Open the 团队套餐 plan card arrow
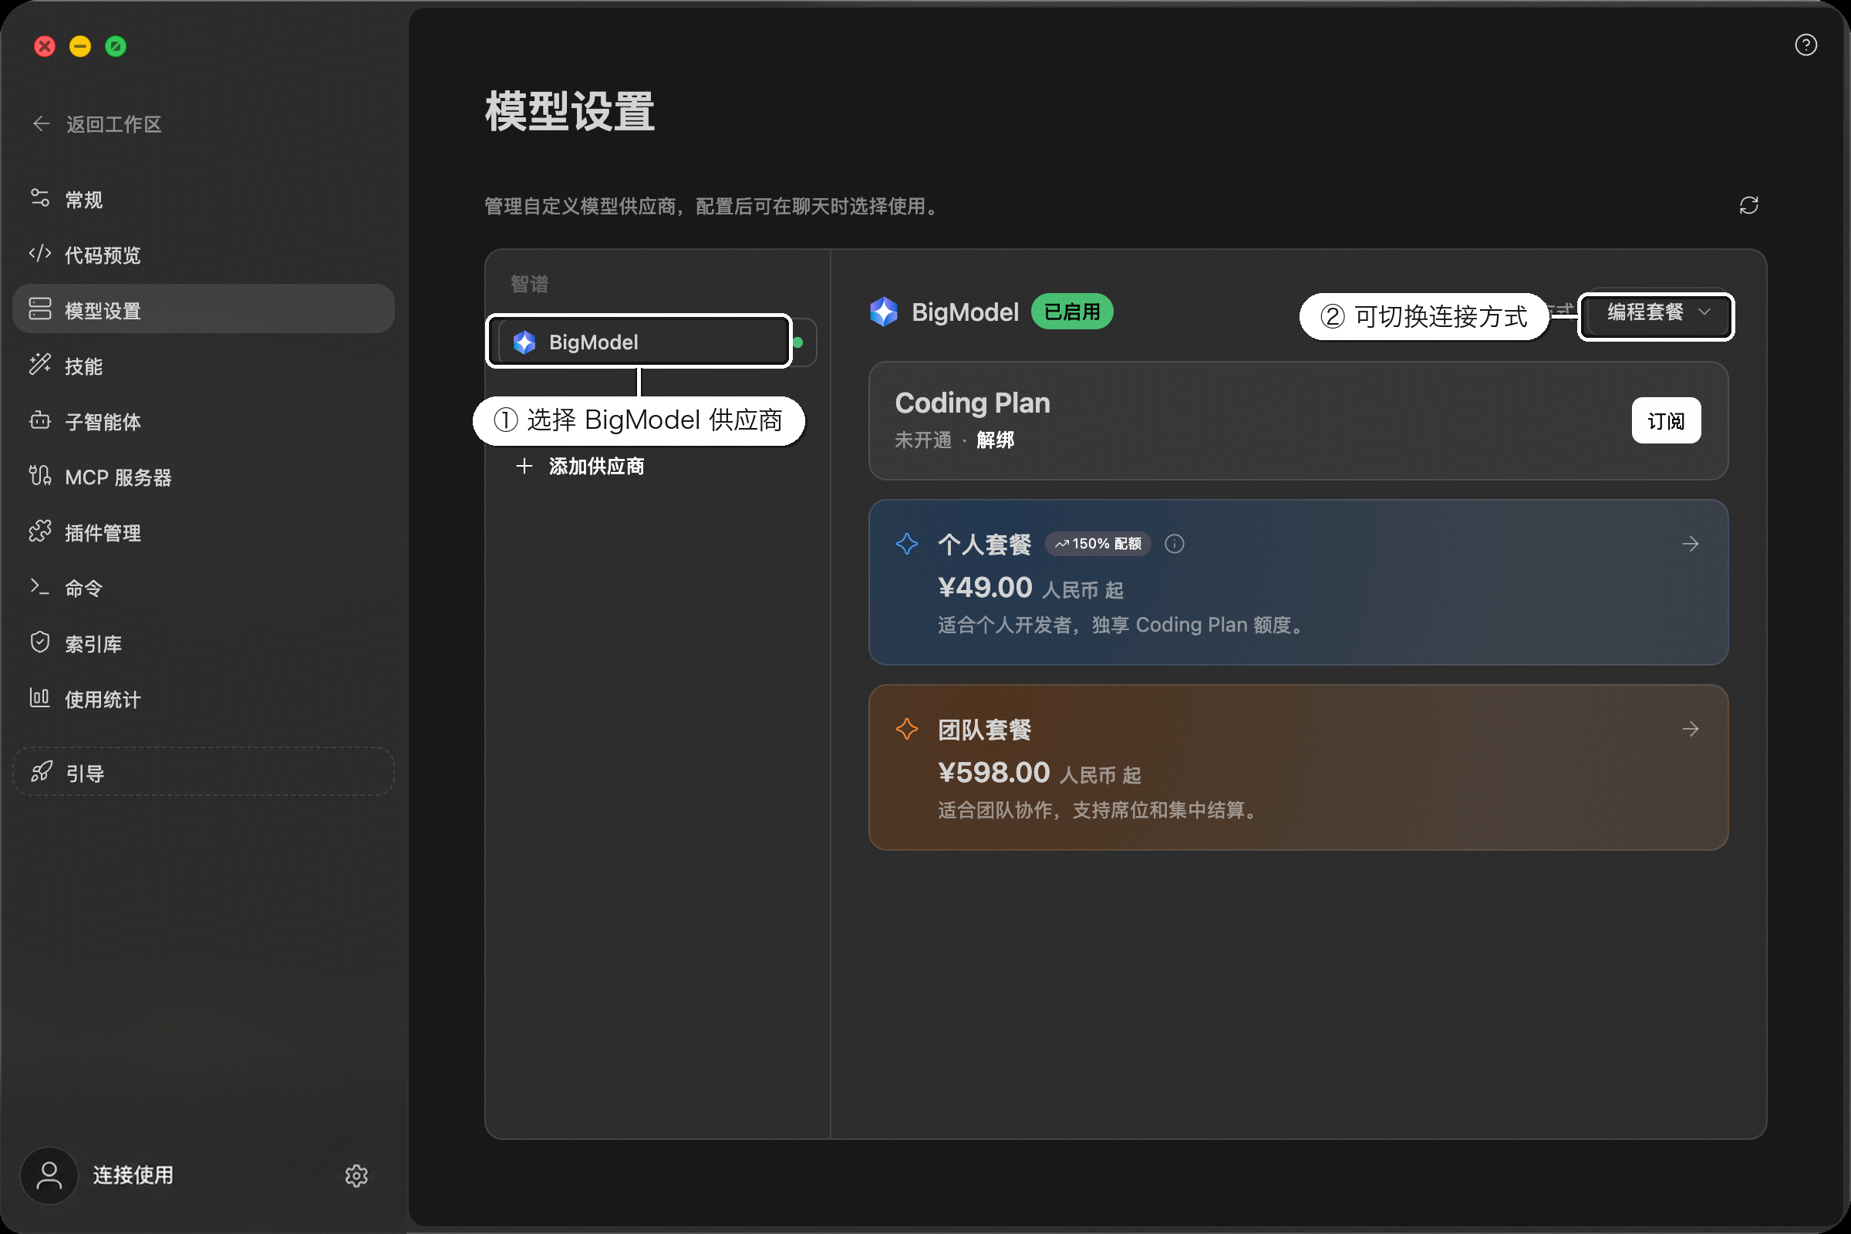Image resolution: width=1851 pixels, height=1234 pixels. 1690,730
